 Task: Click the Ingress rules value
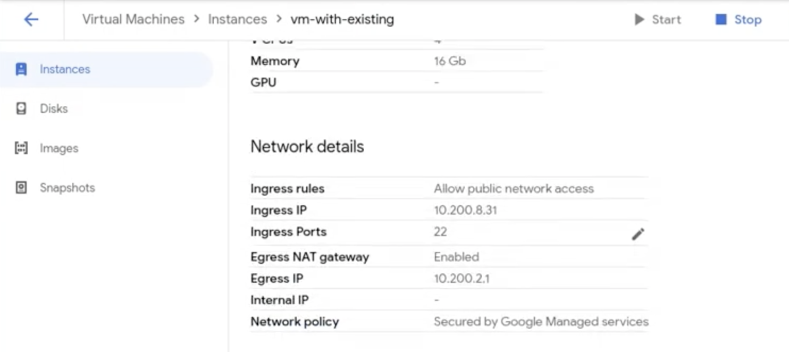pos(514,188)
